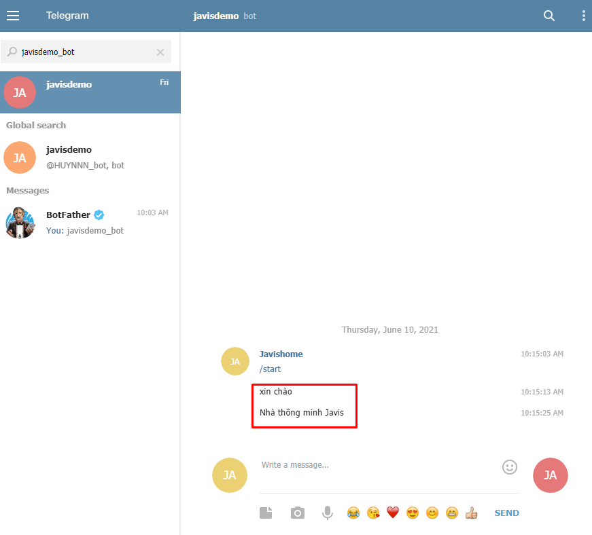Insert the blushing smile emoji
The image size is (592, 535).
(432, 513)
